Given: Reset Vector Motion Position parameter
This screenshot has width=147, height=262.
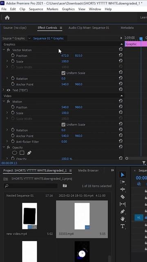Looking at the screenshot, I should point(121,55).
